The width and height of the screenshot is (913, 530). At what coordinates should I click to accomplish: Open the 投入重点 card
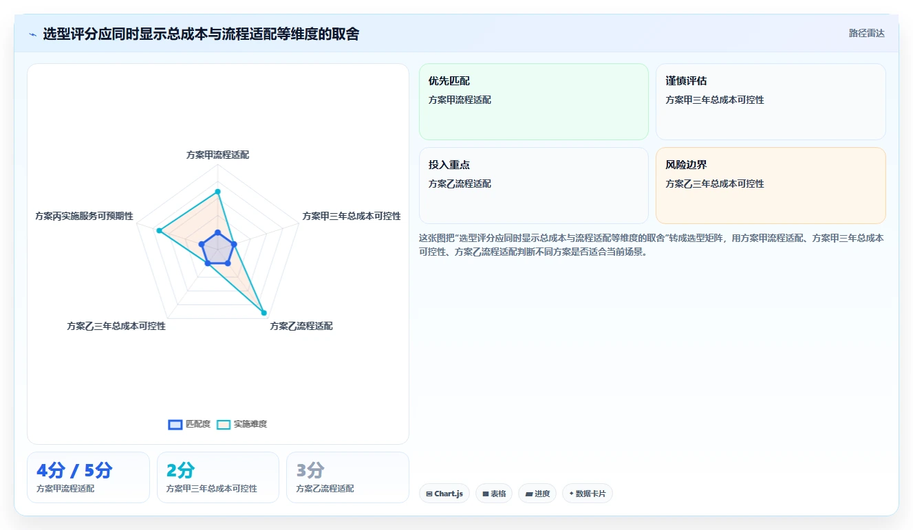(534, 186)
